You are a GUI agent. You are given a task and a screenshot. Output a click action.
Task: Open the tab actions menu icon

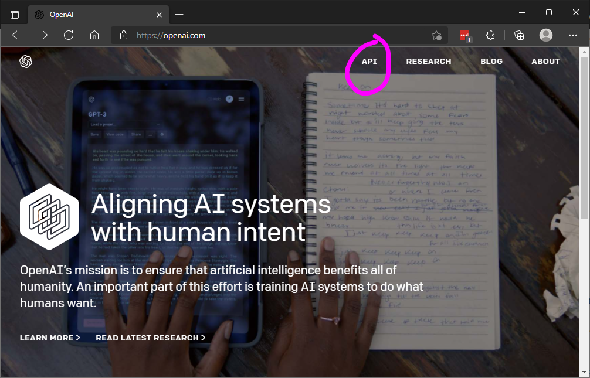point(14,14)
